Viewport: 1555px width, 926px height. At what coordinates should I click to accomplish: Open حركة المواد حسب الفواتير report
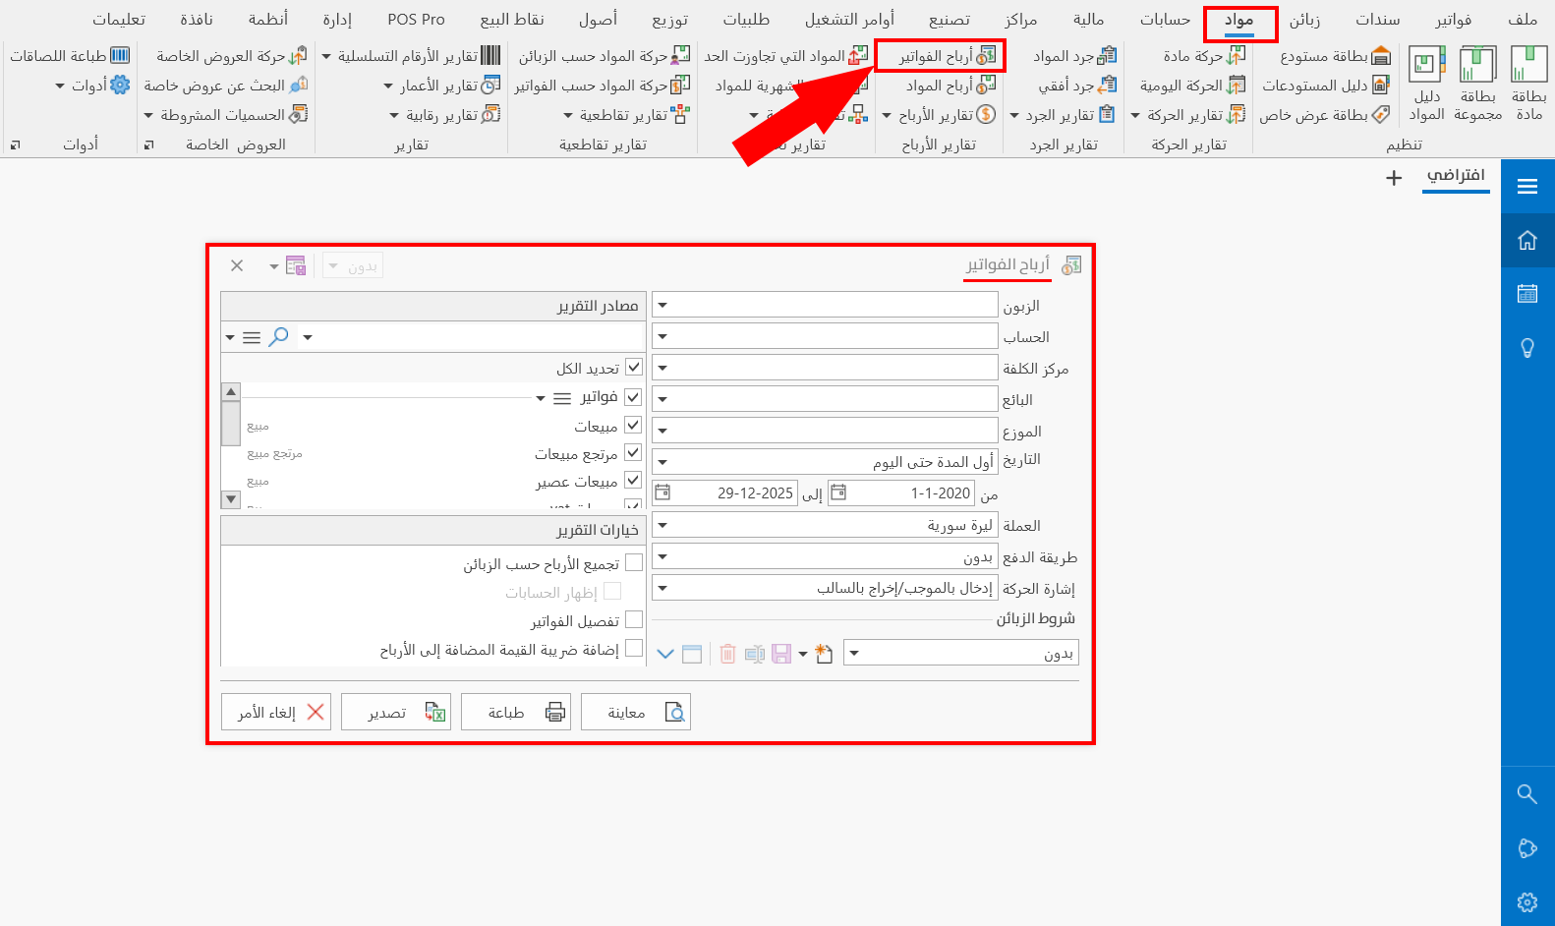(603, 86)
